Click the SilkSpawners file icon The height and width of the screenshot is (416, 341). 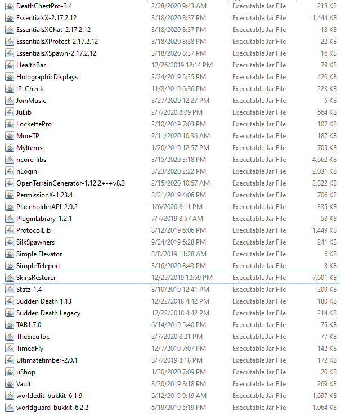(x=10, y=242)
